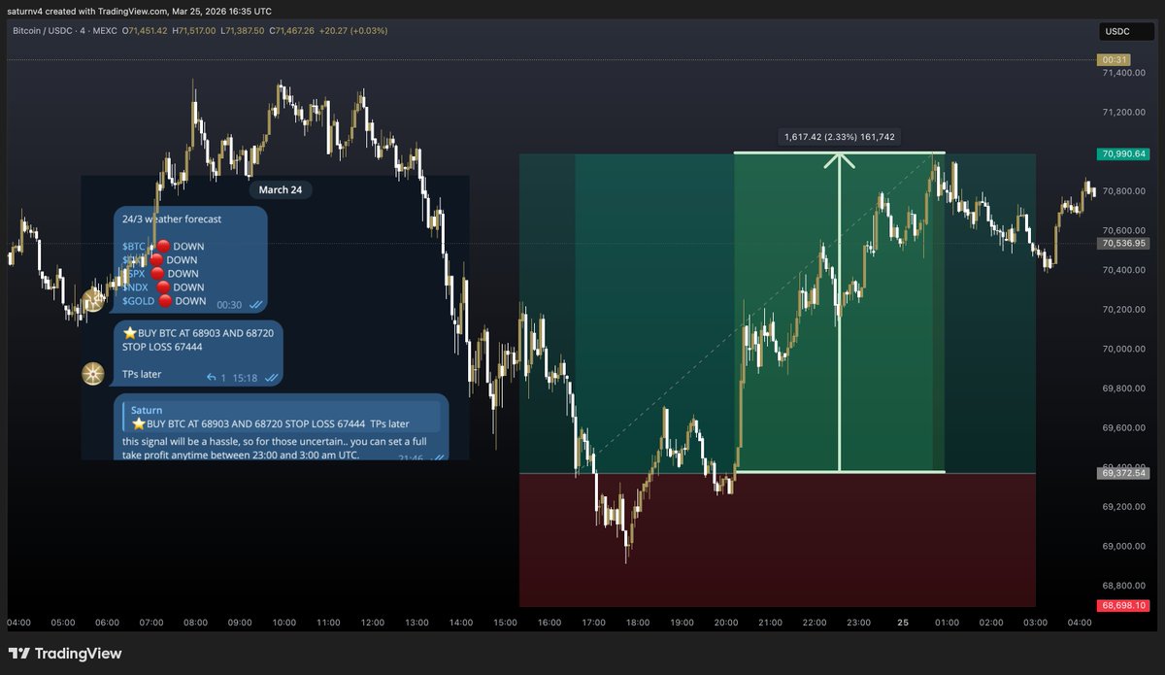
Task: Click the 25 date label on the time axis
Action: pos(903,623)
